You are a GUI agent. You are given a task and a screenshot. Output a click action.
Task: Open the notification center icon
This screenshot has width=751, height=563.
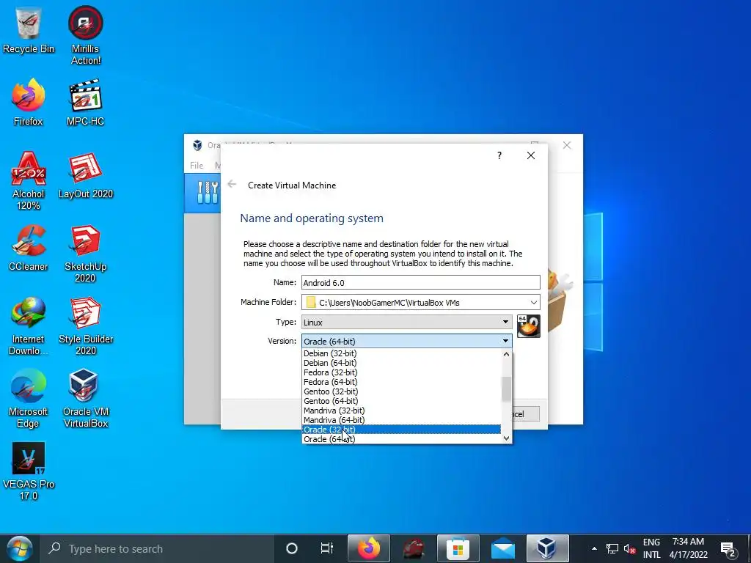coord(728,548)
